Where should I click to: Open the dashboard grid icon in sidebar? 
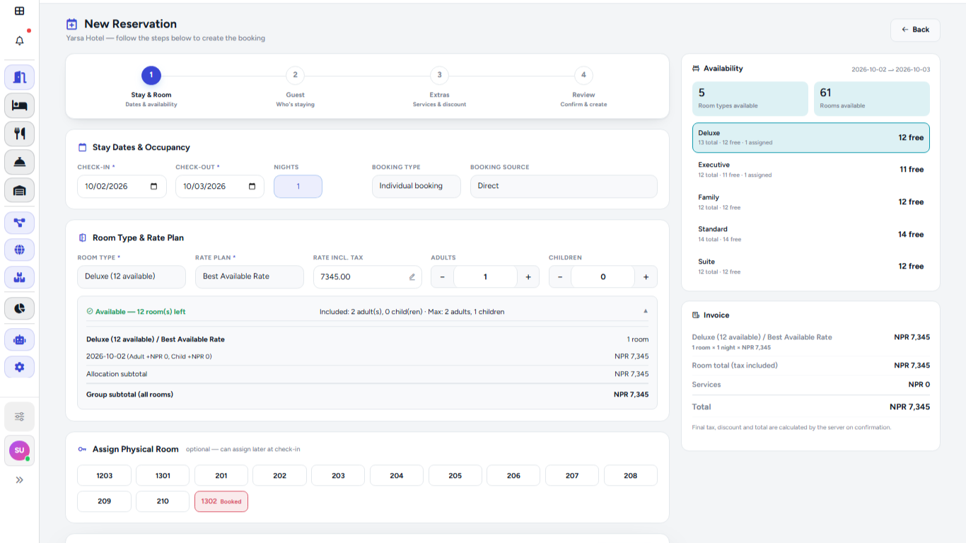[19, 11]
